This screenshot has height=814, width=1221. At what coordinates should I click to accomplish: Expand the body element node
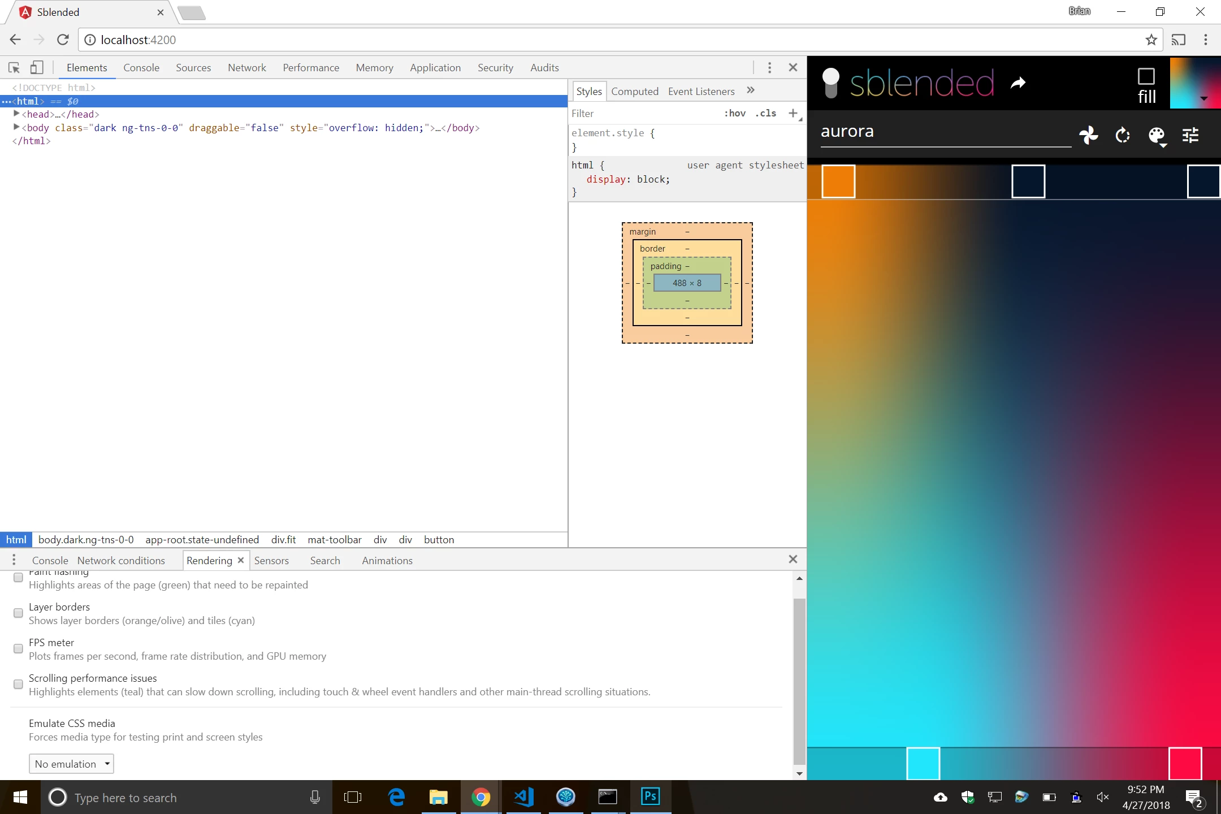click(16, 127)
